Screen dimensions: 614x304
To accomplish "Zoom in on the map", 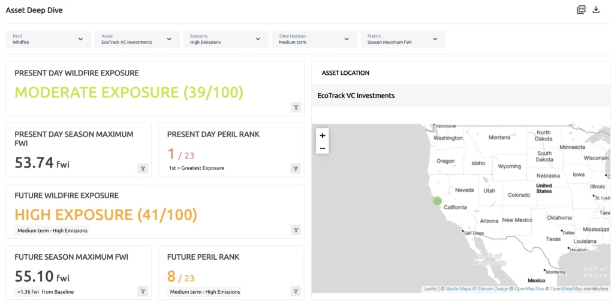I will (323, 136).
